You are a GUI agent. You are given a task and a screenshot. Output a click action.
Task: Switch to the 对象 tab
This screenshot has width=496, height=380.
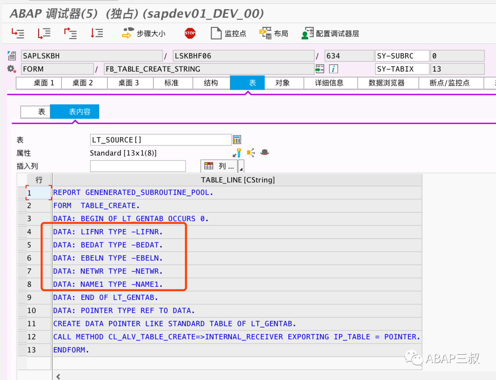(x=284, y=83)
